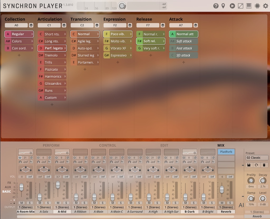Image resolution: width=270 pixels, height=219 pixels.
Task: Click headphone icon on A-Mid channel
Action: (x=56, y=162)
